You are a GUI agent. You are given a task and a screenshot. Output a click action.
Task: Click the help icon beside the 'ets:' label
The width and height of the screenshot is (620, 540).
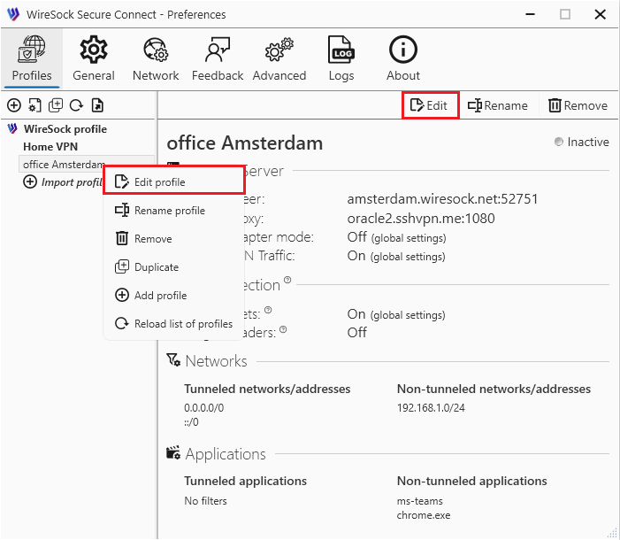tap(268, 310)
